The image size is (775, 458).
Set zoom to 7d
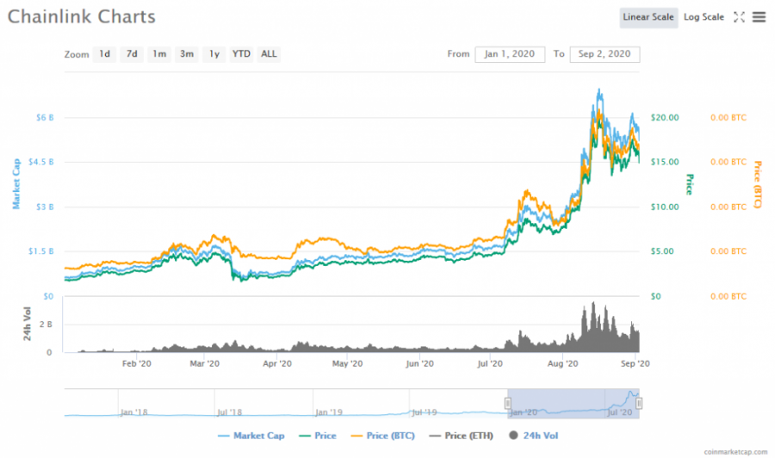(x=132, y=54)
